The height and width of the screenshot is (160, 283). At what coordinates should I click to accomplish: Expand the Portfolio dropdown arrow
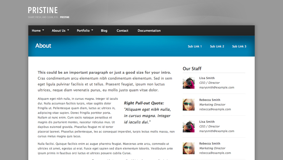(92, 30)
